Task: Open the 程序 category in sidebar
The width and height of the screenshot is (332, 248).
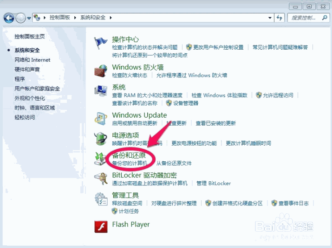Action: [20, 79]
